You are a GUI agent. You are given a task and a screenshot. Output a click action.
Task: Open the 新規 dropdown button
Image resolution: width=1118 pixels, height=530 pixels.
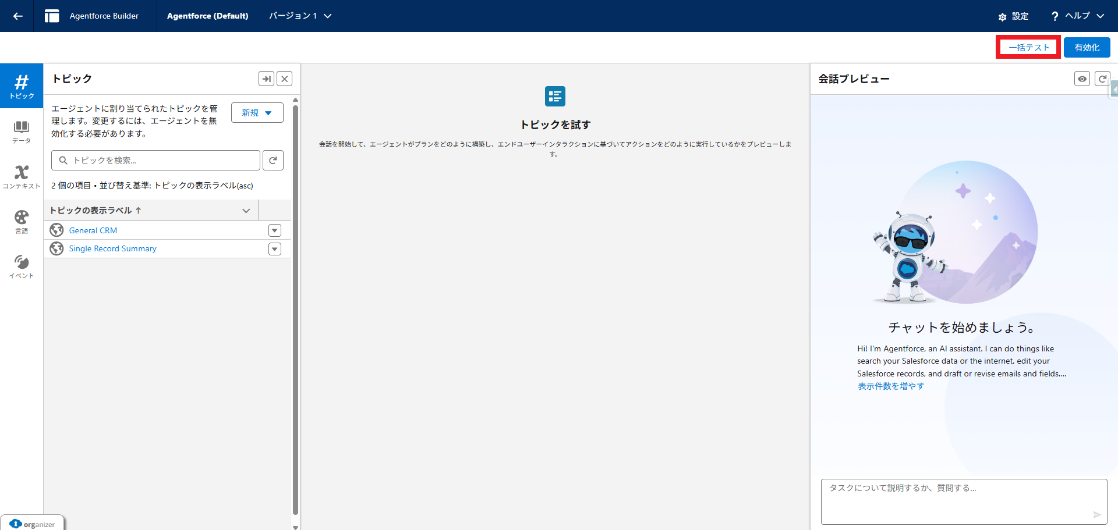coord(257,113)
